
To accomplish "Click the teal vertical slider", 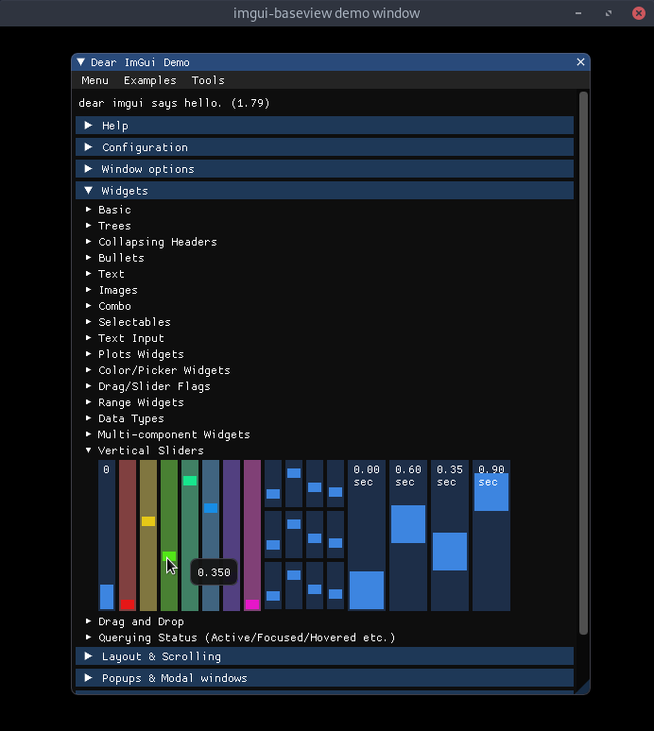I will tap(190, 535).
